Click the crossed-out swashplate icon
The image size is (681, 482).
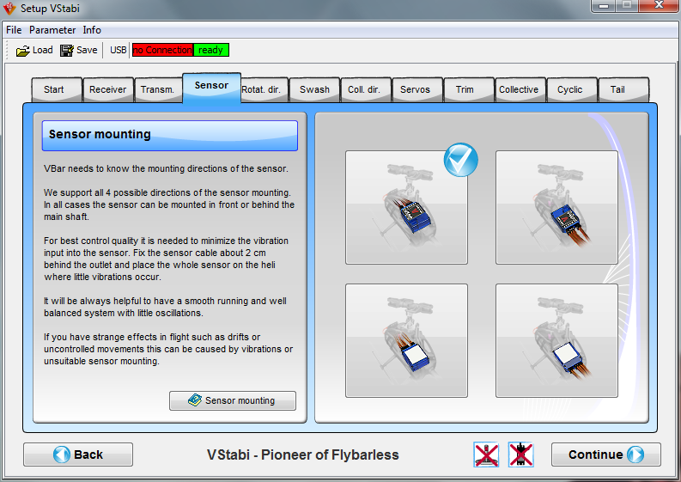click(486, 455)
